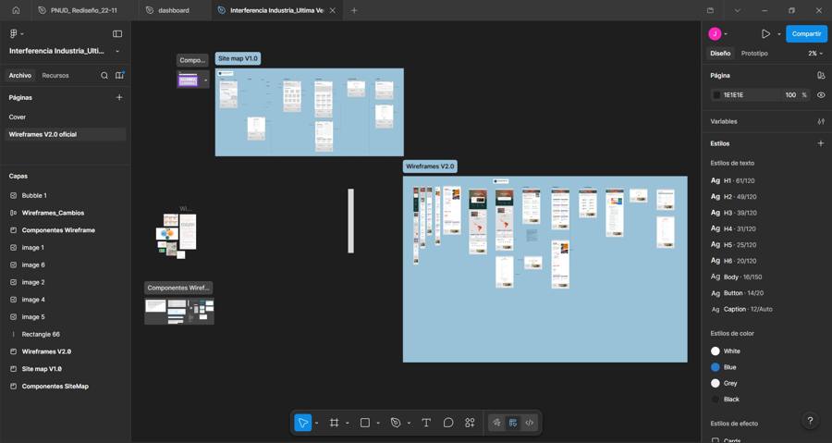Expand the shape tools options arrow
The width and height of the screenshot is (832, 443).
[x=378, y=424]
